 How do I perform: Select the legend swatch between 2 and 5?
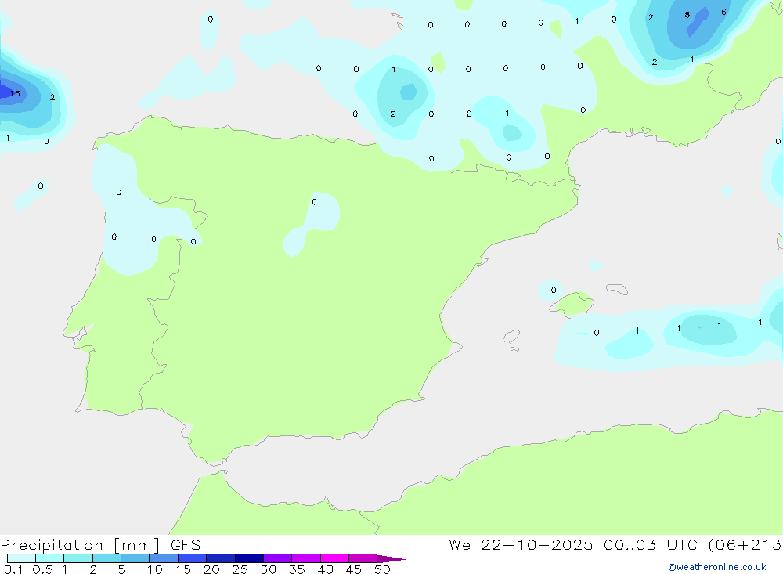[x=106, y=558]
